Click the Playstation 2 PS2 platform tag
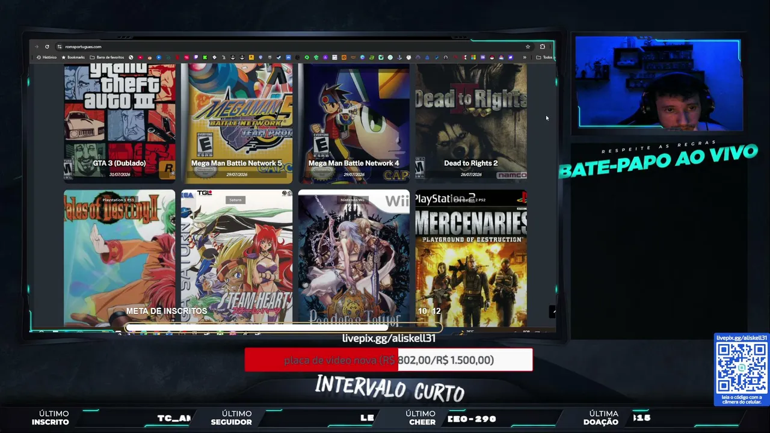Viewport: 770px width, 433px height. tap(470, 200)
